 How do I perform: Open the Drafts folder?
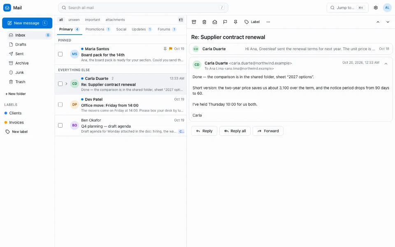click(x=29, y=44)
